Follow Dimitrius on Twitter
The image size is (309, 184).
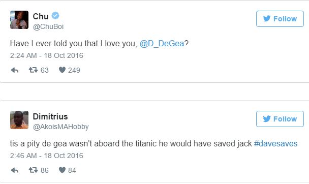[280, 119]
